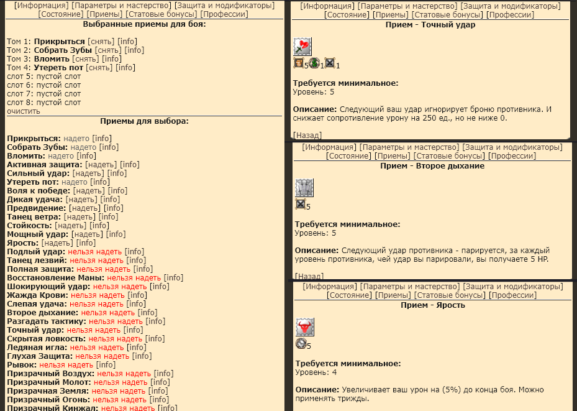Open Статовые бонусы tab in top-right panel
Image resolution: width=577 pixels, height=411 pixels.
(x=456, y=14)
